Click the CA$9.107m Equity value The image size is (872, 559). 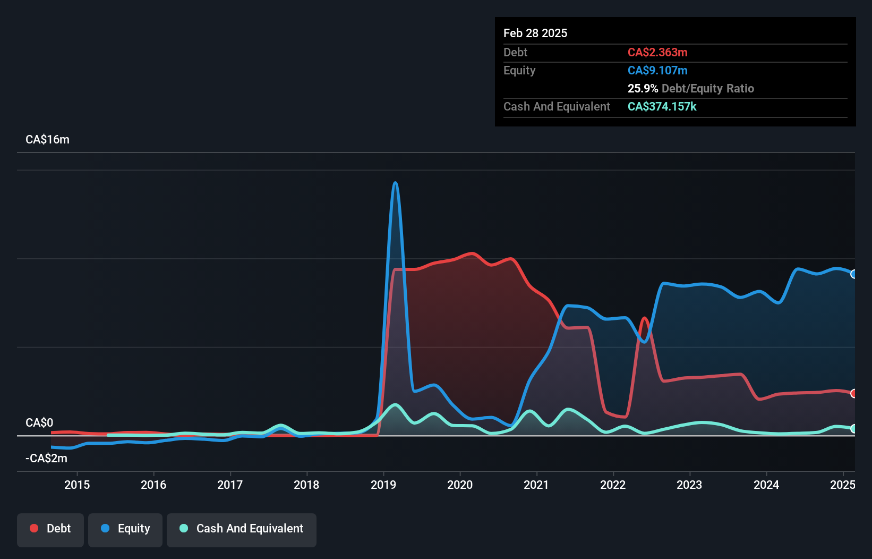pyautogui.click(x=657, y=70)
